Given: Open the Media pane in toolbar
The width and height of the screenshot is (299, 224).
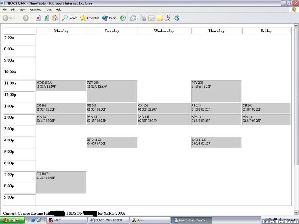Looking at the screenshot, I should [x=109, y=18].
